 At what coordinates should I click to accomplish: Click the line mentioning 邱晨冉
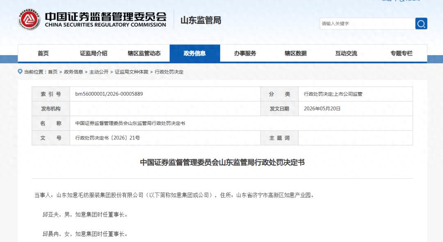pyautogui.click(x=85, y=234)
